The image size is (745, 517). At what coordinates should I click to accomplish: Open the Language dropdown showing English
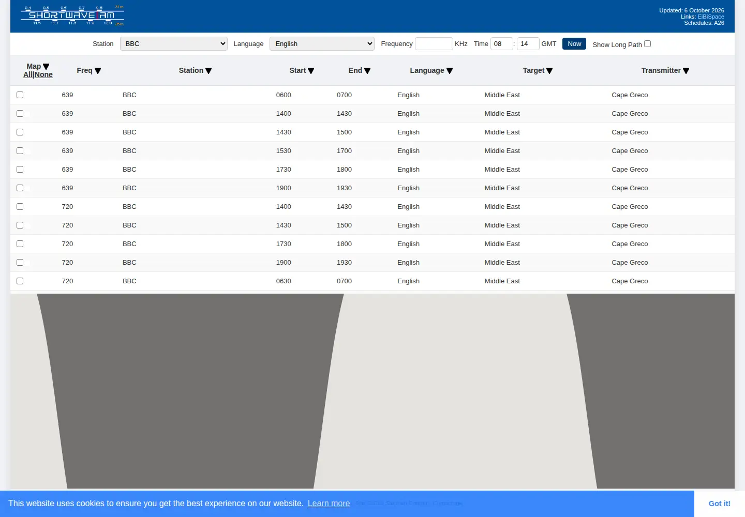(322, 44)
